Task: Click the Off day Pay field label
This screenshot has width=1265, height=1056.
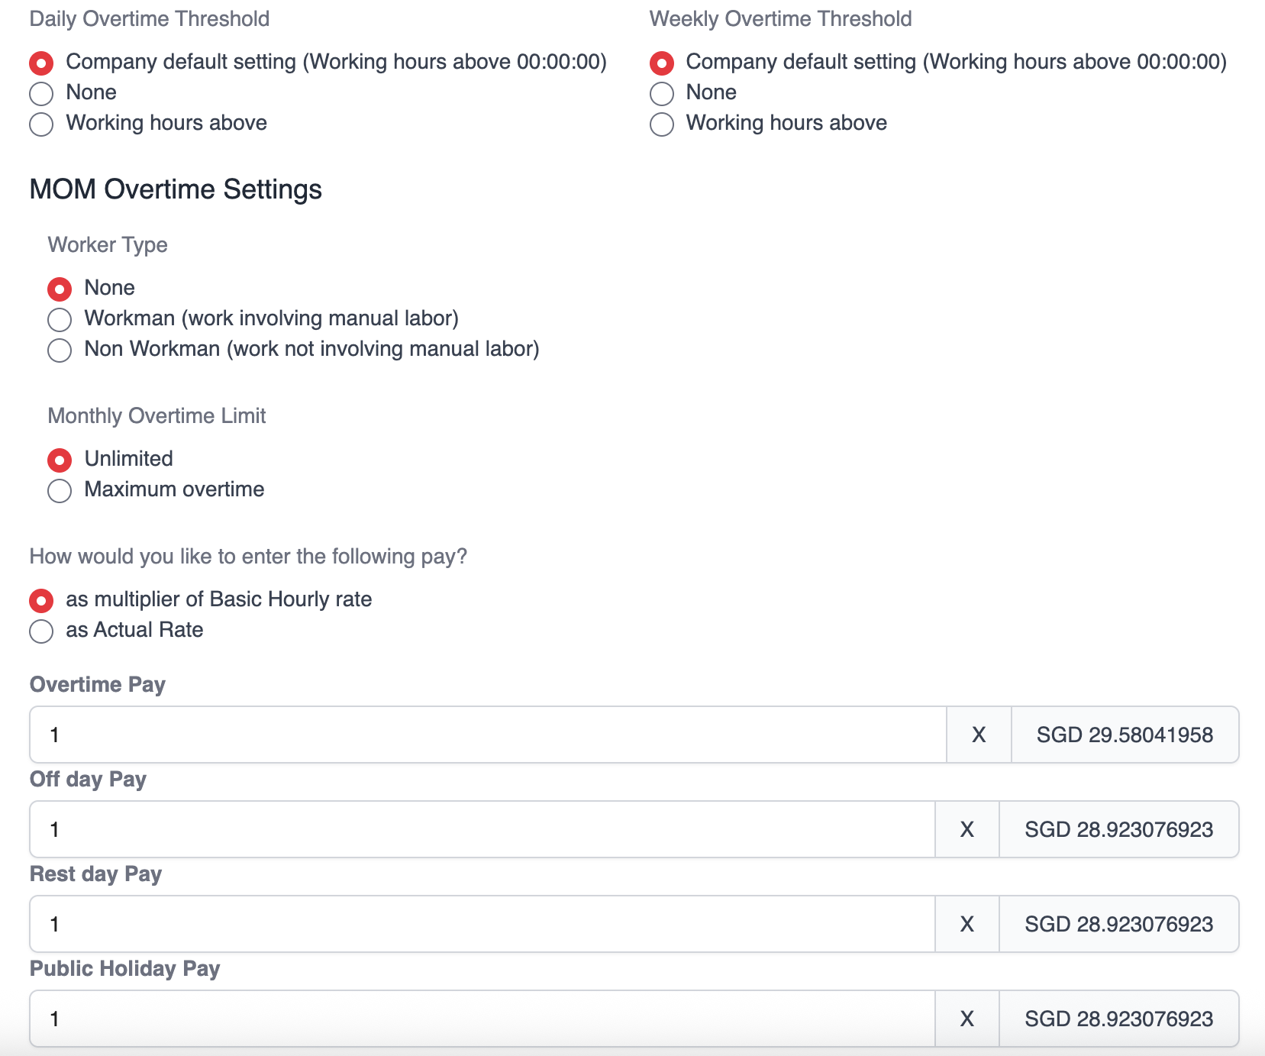Action: tap(88, 779)
